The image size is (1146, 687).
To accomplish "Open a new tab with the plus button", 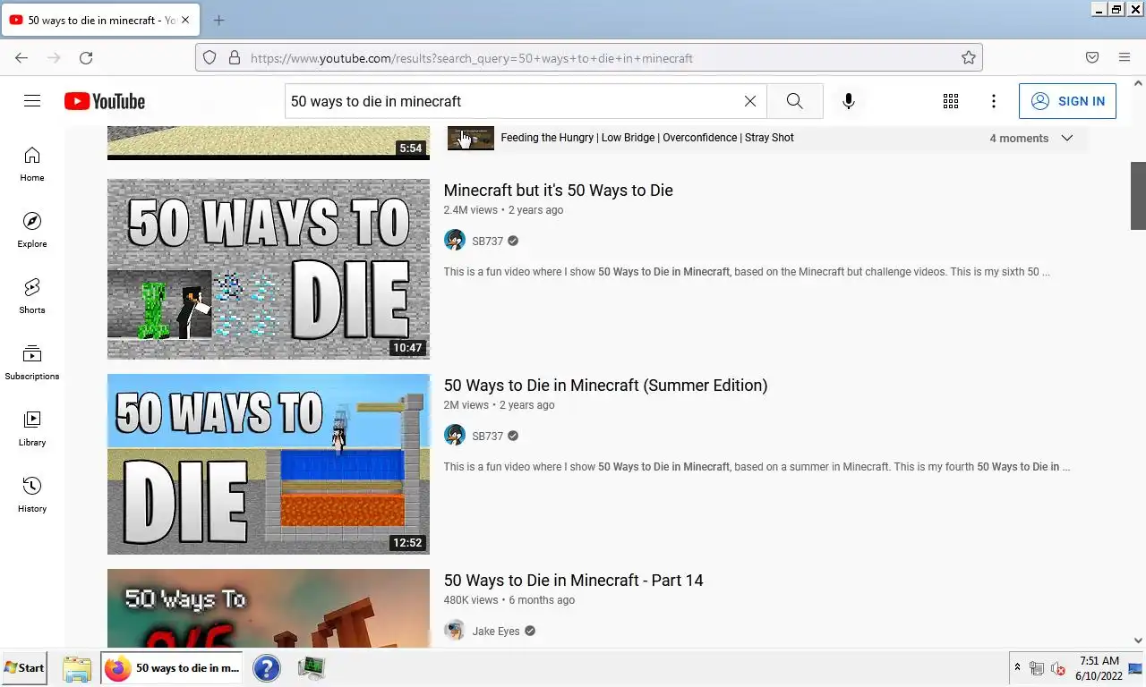I will [218, 20].
